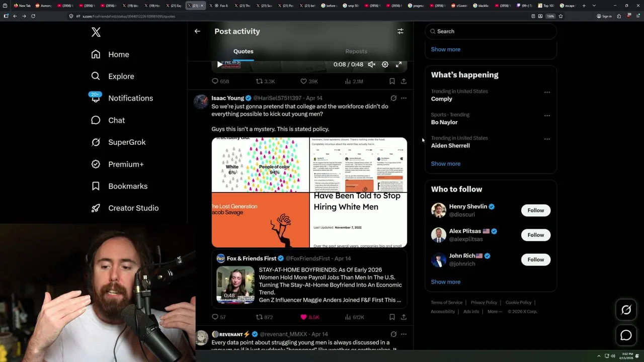Click the browser Sign in button
Image resolution: width=644 pixels, height=362 pixels.
[604, 16]
